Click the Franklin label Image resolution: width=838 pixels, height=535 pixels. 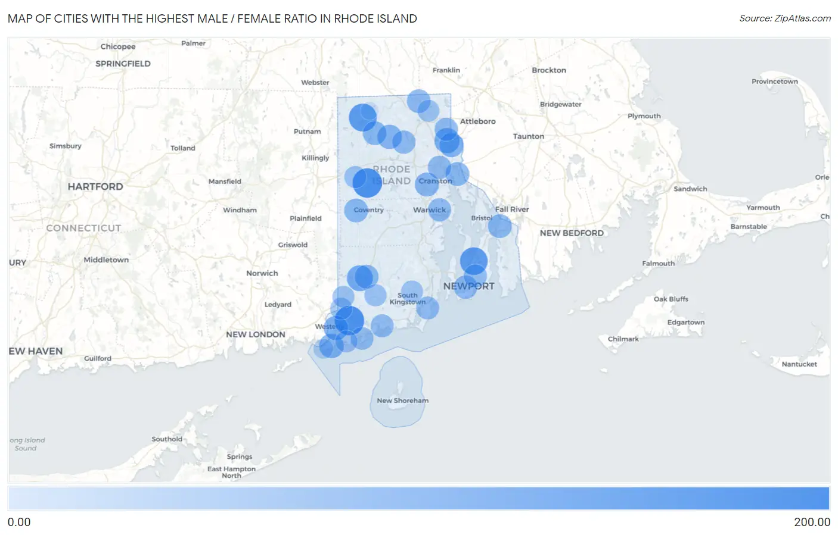446,70
